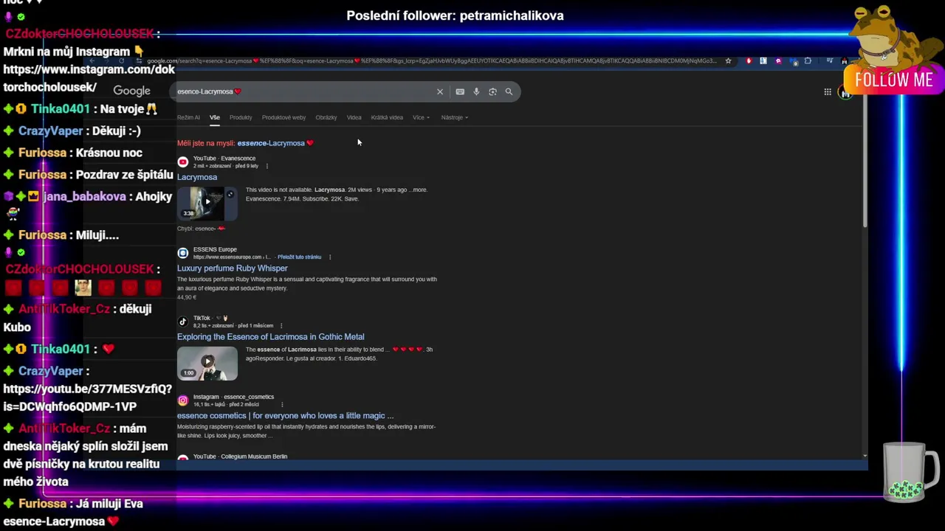Expand the Více dropdown

pyautogui.click(x=421, y=117)
